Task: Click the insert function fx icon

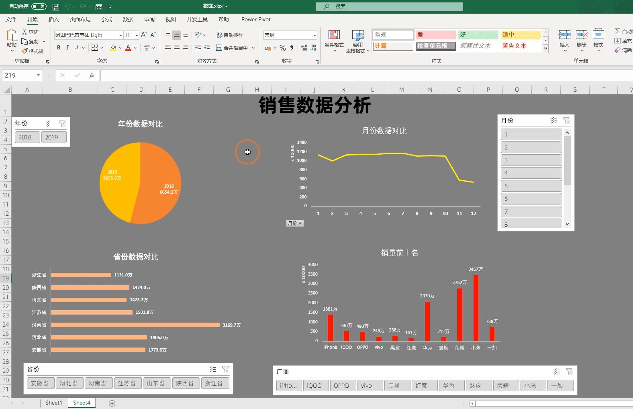Action: click(x=92, y=75)
